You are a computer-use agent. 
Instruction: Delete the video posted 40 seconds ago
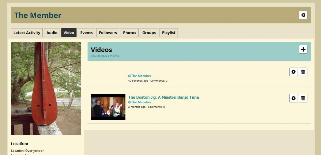(x=303, y=72)
